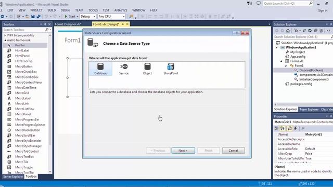Viewport: 333px width, 187px height.
Task: Collapse the metro framework toolbox group
Action: point(5,40)
